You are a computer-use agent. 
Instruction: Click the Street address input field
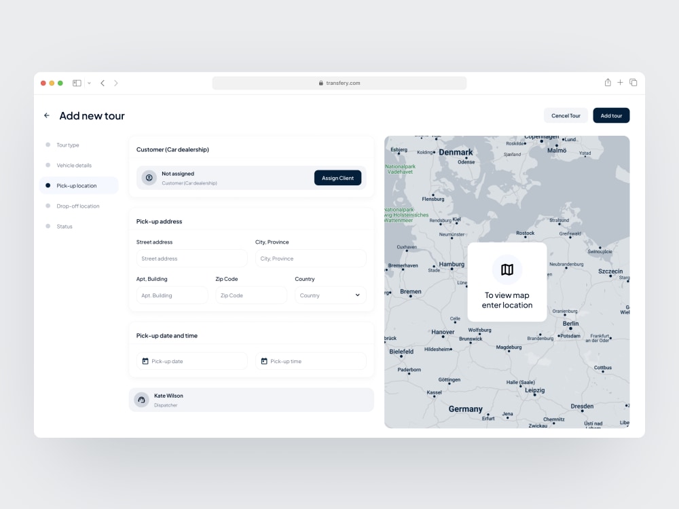tap(191, 259)
